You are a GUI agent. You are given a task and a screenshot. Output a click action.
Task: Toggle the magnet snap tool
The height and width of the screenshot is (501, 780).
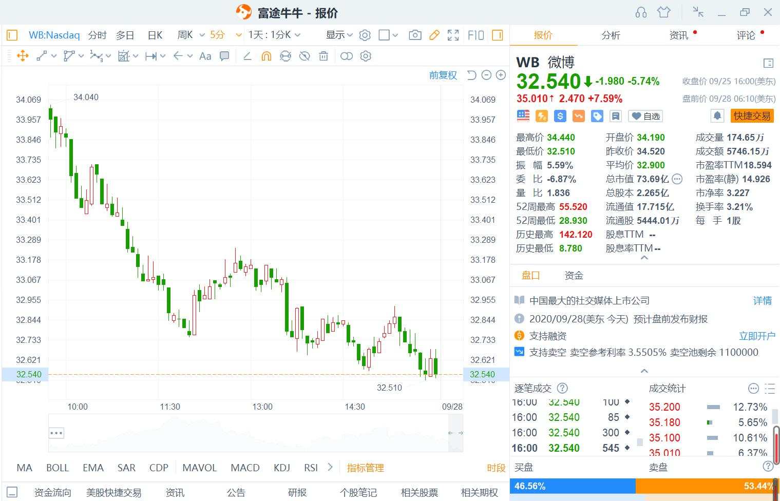click(266, 56)
